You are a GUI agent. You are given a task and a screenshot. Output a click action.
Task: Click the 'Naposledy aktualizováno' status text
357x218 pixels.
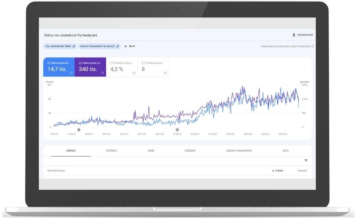286,46
